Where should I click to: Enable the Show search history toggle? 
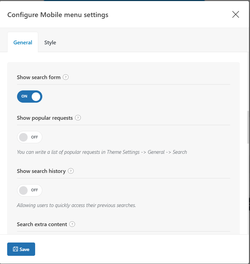point(30,190)
